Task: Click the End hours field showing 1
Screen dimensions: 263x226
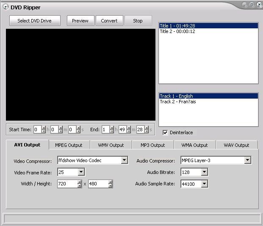Action: [106, 130]
